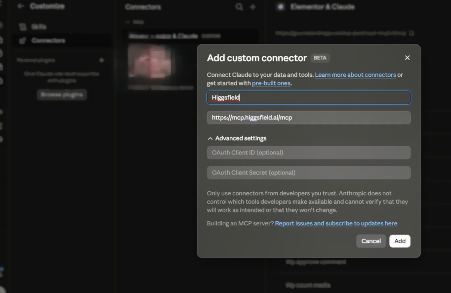The height and width of the screenshot is (293, 451).
Task: Add a connector using the plus icon in Connectors header
Action: (253, 7)
